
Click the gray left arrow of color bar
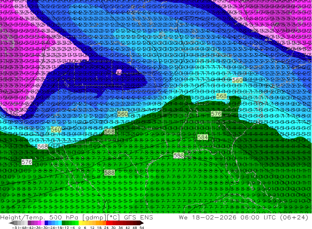tap(12, 223)
